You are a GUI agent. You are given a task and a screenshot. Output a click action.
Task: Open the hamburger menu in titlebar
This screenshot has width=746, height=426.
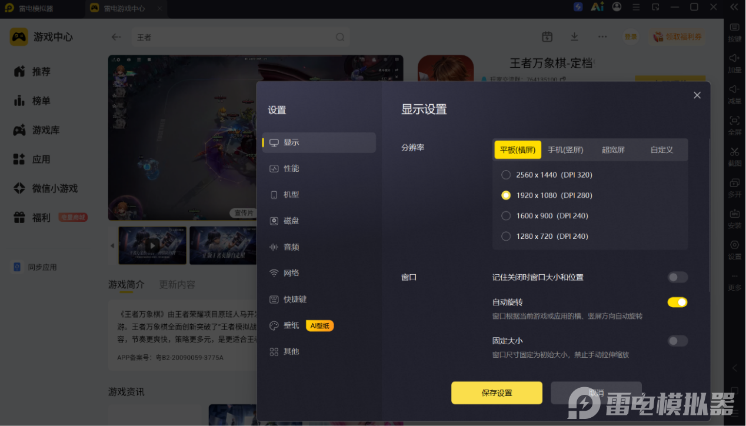637,7
